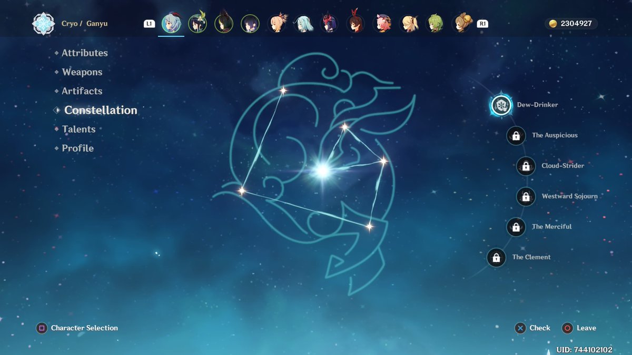Image resolution: width=632 pixels, height=355 pixels.
Task: Choose the fourth portrait with dark purple hair
Action: click(x=250, y=23)
